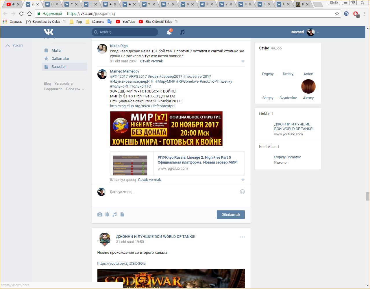Open Blitz Ölümcül Takip bookmark
370x289 pixels.
pyautogui.click(x=158, y=22)
